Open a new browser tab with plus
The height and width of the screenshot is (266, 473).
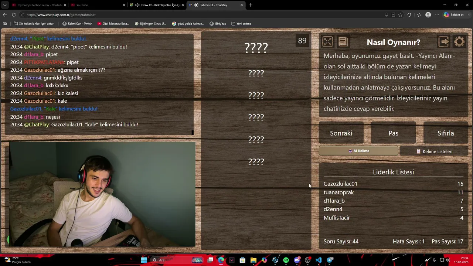(x=251, y=5)
